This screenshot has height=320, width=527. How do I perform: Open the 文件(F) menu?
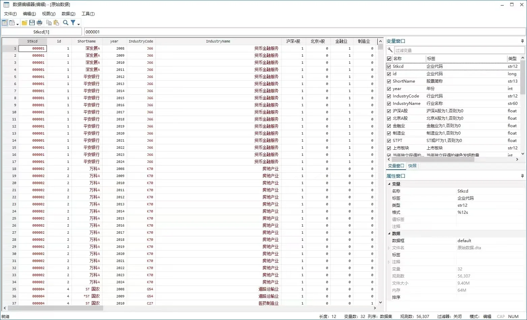[10, 14]
